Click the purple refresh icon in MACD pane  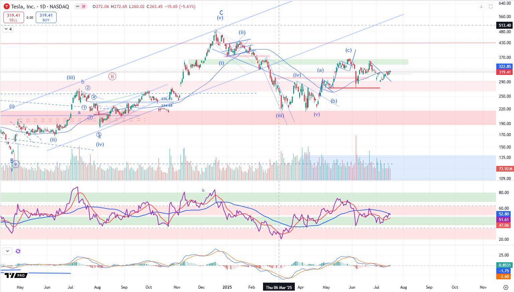tap(18, 251)
